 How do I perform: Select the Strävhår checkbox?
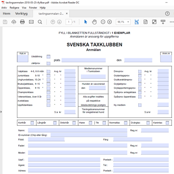pyautogui.click(x=74, y=123)
